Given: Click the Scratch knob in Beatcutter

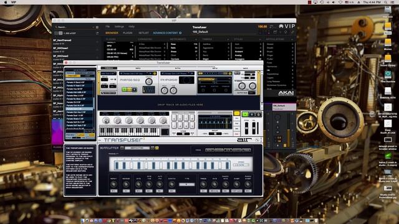Looking at the screenshot, I should (172, 184).
